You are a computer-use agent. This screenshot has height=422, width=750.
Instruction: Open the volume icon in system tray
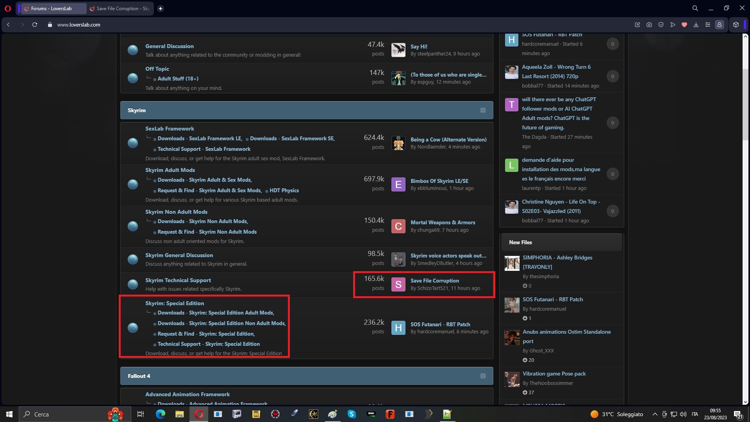tap(683, 414)
